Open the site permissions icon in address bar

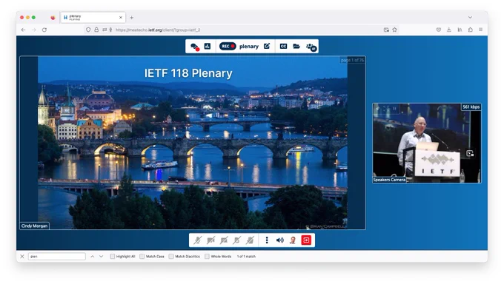(105, 30)
